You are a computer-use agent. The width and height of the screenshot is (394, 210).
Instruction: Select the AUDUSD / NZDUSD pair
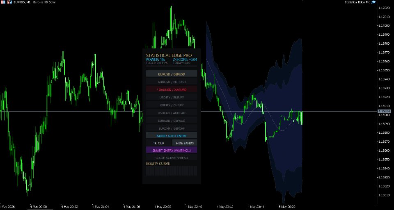coord(172,82)
